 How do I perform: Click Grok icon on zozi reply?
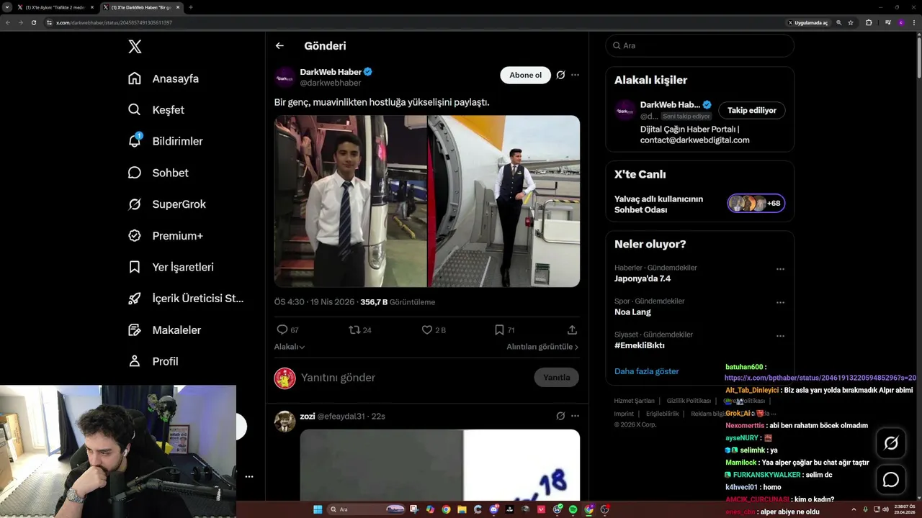[560, 416]
